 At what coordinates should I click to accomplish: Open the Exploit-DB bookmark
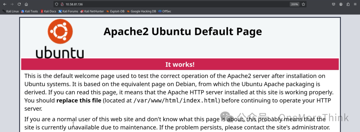[x=115, y=11]
